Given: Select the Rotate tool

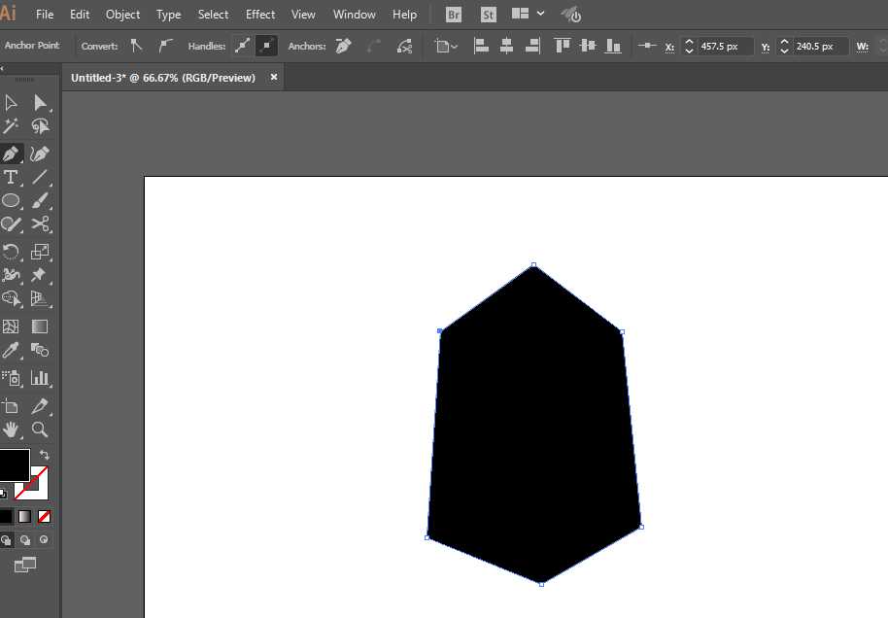Looking at the screenshot, I should click(x=10, y=252).
